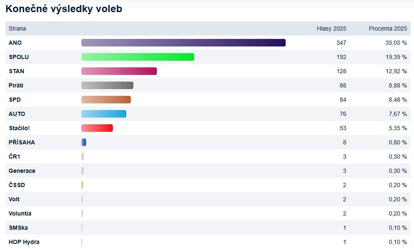The image size is (414, 249).
Task: Click the red Stačilo! result bar
Action: pos(97,128)
